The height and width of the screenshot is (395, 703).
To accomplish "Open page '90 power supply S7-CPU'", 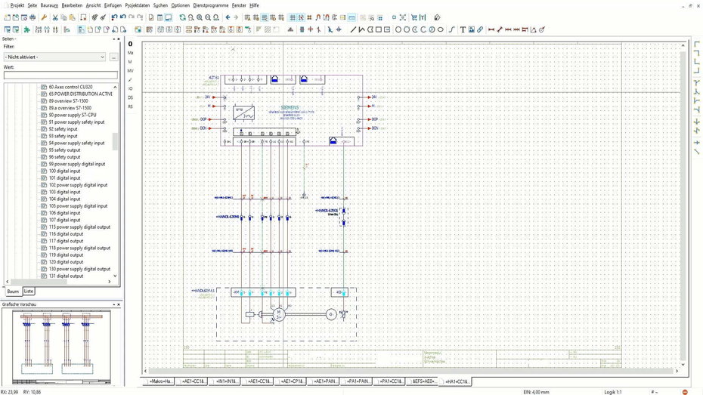I will [x=72, y=115].
